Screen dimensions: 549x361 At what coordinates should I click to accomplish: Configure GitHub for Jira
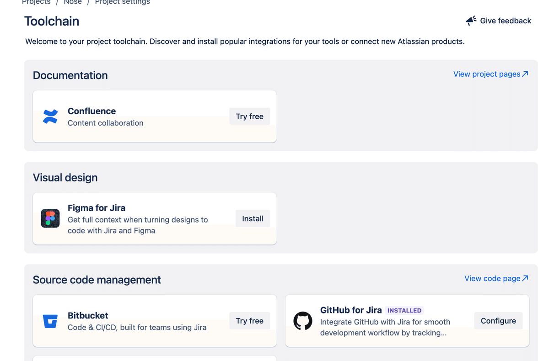click(498, 321)
